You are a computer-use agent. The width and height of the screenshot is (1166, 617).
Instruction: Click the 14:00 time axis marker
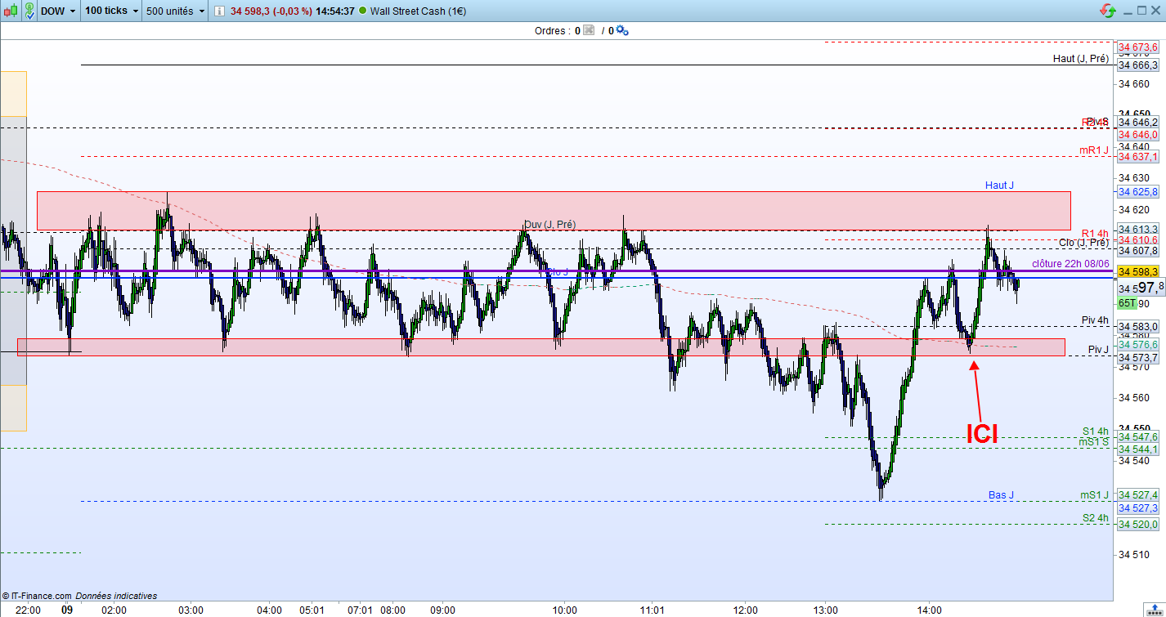[x=929, y=610]
